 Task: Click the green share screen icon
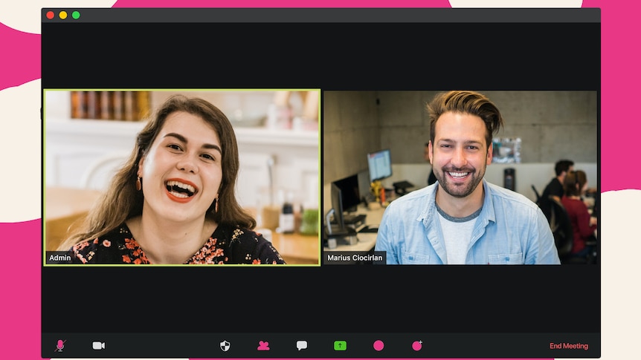[x=340, y=346]
